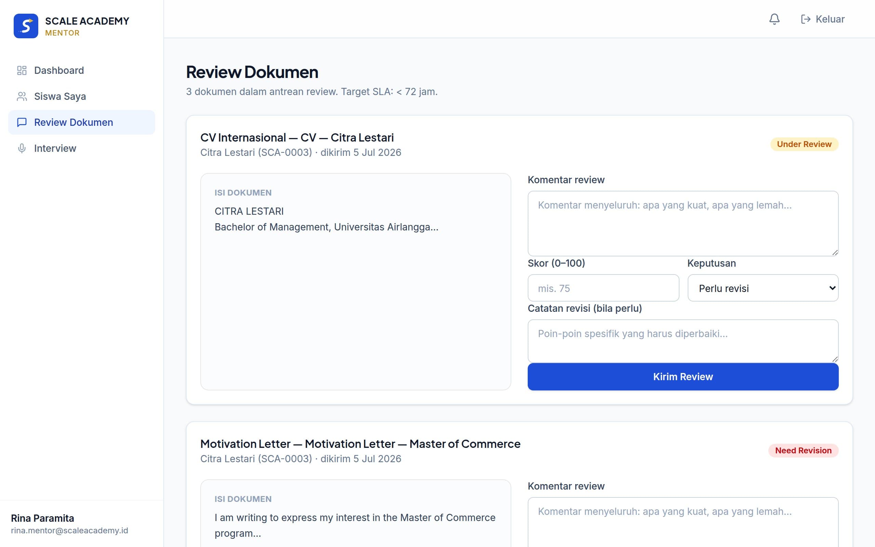This screenshot has width=875, height=547.
Task: Click the Siswa Saya people icon
Action: (22, 96)
